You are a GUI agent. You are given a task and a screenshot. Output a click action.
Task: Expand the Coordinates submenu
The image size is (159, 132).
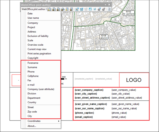pos(41,121)
